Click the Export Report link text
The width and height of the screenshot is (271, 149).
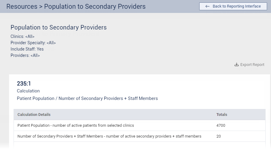252,65
